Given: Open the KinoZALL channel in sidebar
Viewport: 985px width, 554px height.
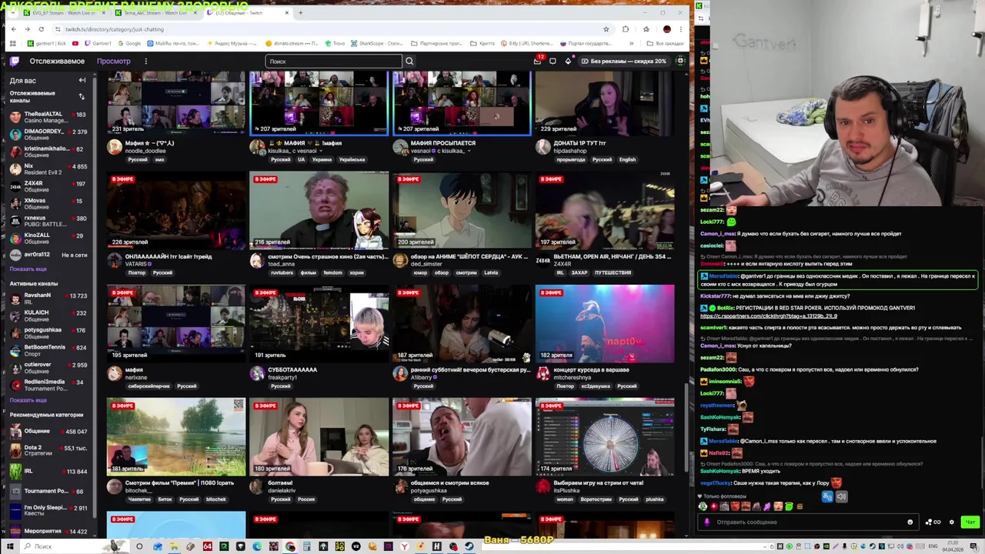Looking at the screenshot, I should pos(48,238).
